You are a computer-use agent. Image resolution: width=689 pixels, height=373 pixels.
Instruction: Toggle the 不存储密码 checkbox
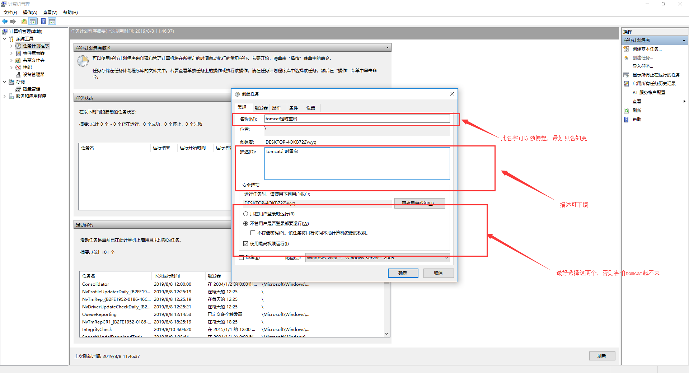tap(253, 233)
